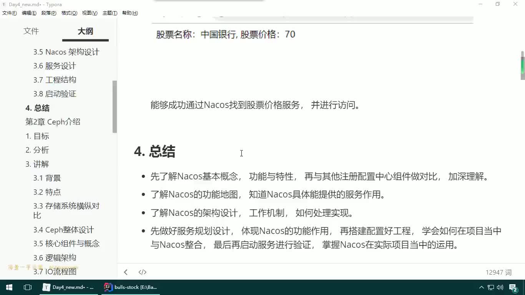Screen dimensions: 525x295
Task: Jump to outline item 2. 分析
Action: 37,150
